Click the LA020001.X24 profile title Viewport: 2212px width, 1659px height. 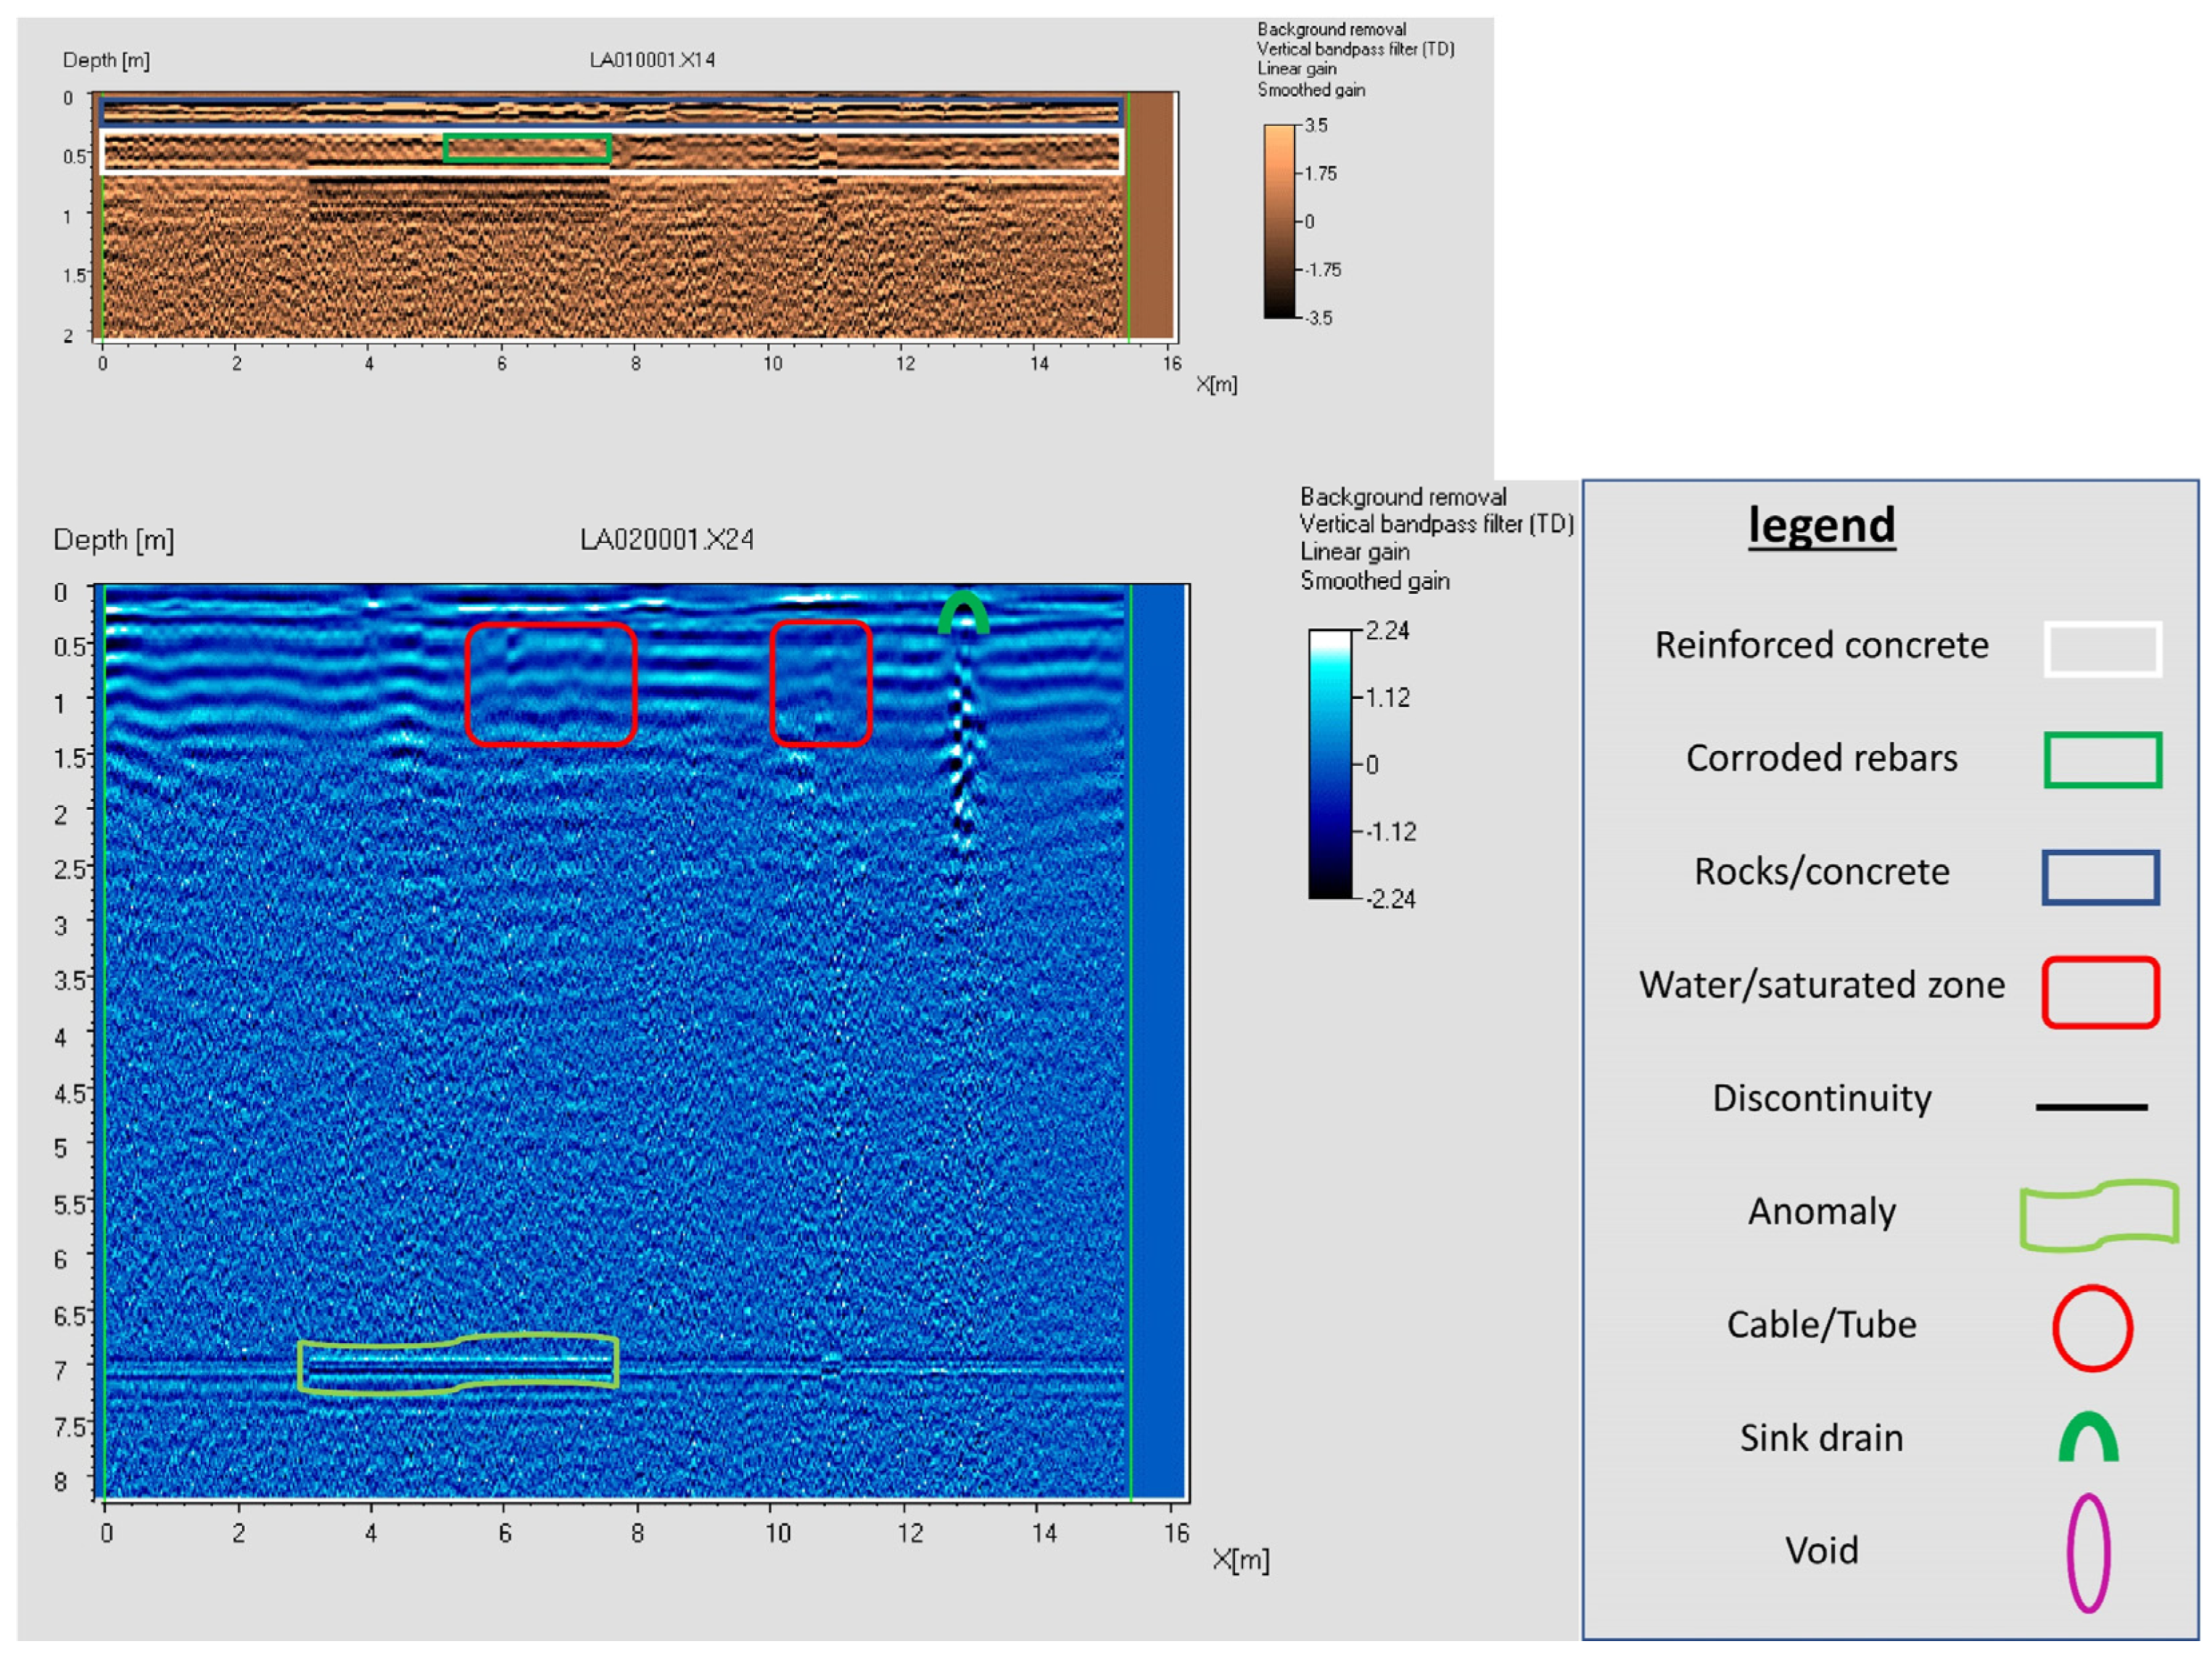pos(666,540)
